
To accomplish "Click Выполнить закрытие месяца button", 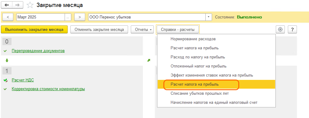I will [34, 29].
